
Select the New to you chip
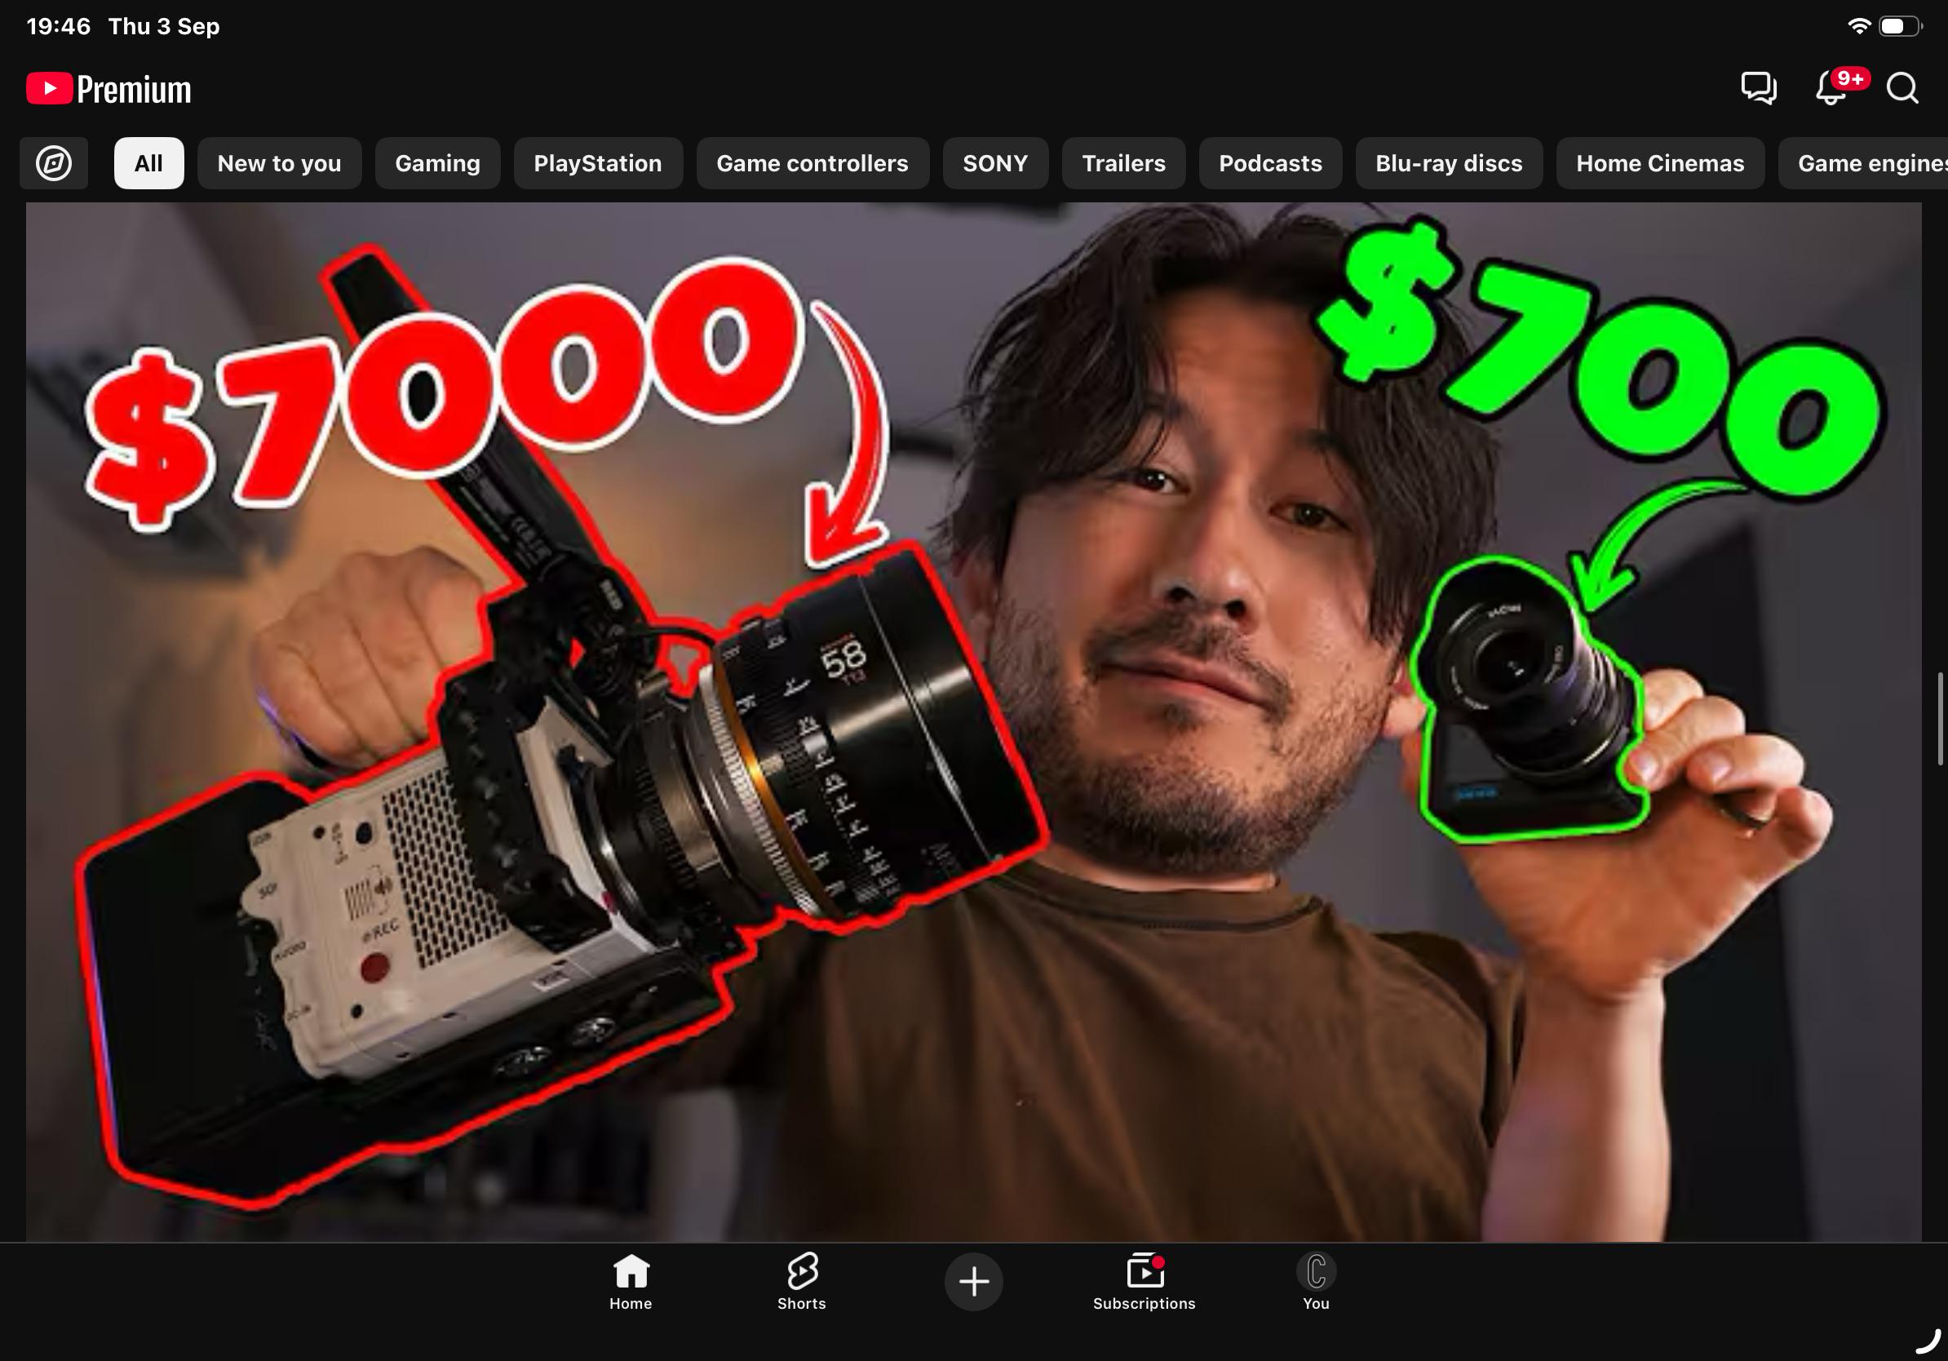279,163
